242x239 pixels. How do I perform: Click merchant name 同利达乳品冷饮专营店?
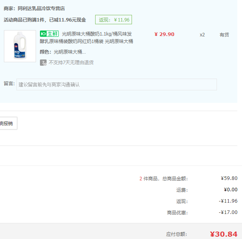41,9
